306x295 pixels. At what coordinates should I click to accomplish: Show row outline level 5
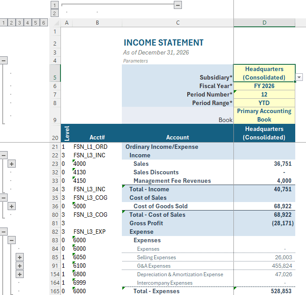(x=35, y=23)
